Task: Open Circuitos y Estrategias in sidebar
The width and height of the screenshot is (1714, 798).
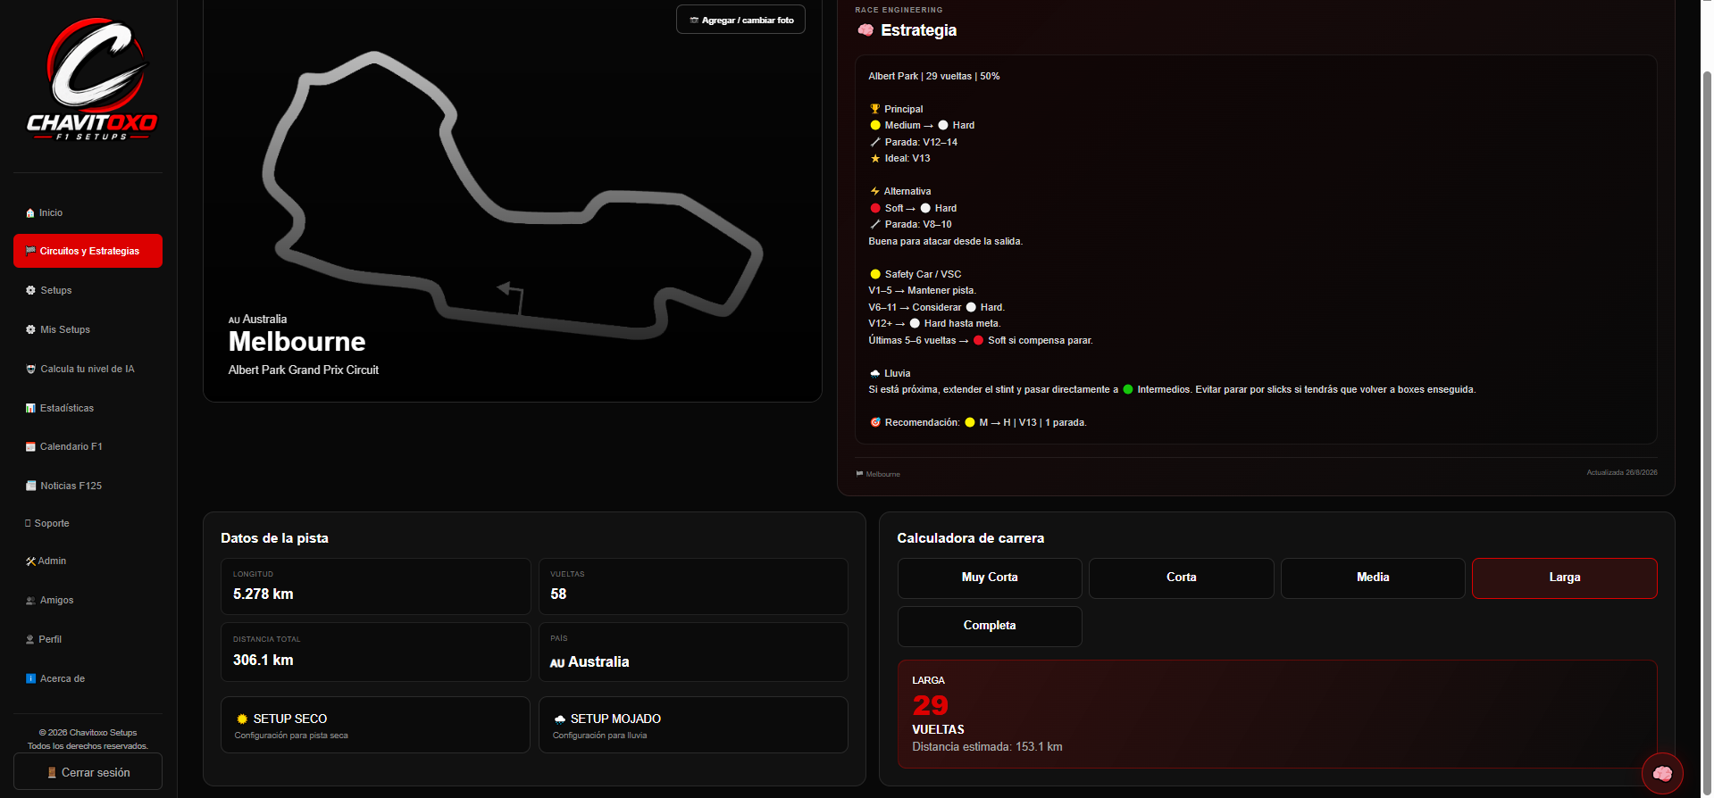Action: click(x=88, y=251)
